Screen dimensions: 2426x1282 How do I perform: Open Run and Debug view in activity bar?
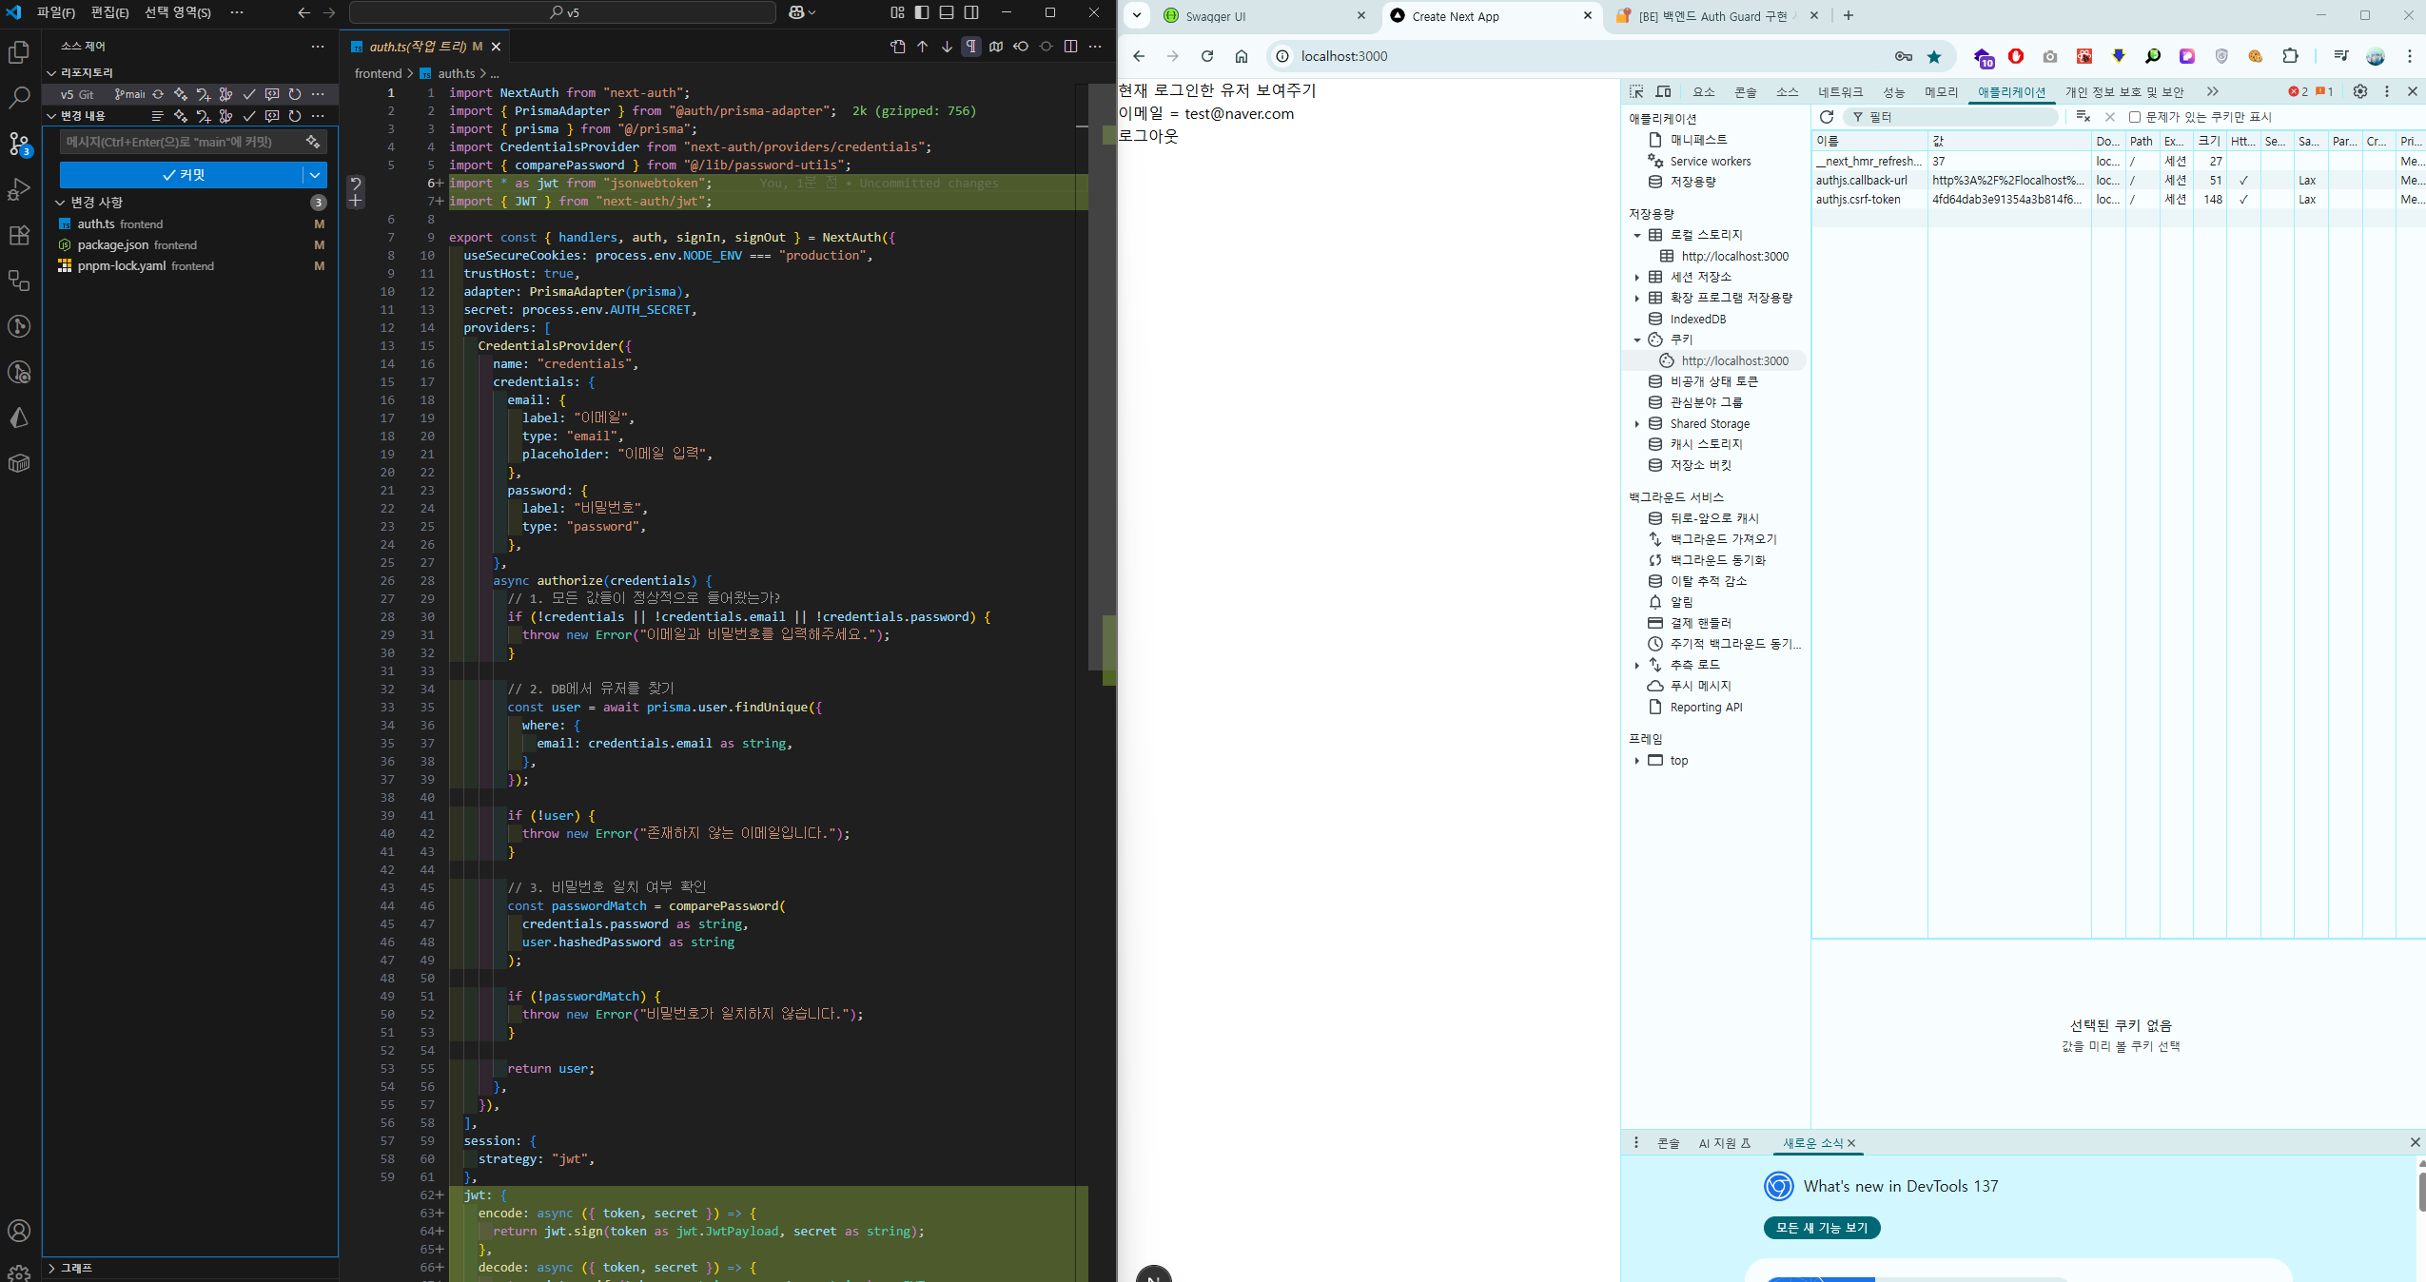pyautogui.click(x=19, y=189)
